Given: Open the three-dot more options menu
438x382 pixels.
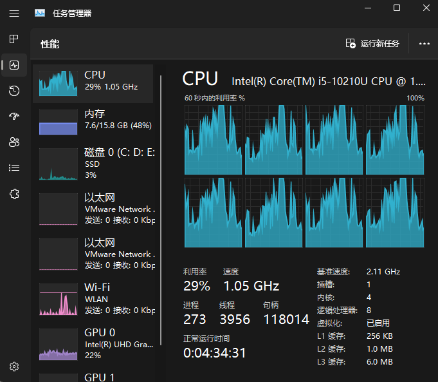Looking at the screenshot, I should click(424, 43).
